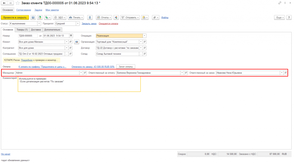Click the colorful arrow icon after Отчеты
The height and width of the screenshot is (163, 294).
click(x=116, y=18)
